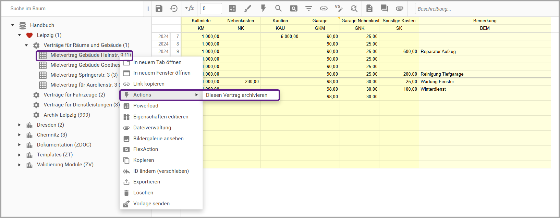Image resolution: width=560 pixels, height=218 pixels.
Task: Expand the Chemnitz (3) node
Action: 20,135
